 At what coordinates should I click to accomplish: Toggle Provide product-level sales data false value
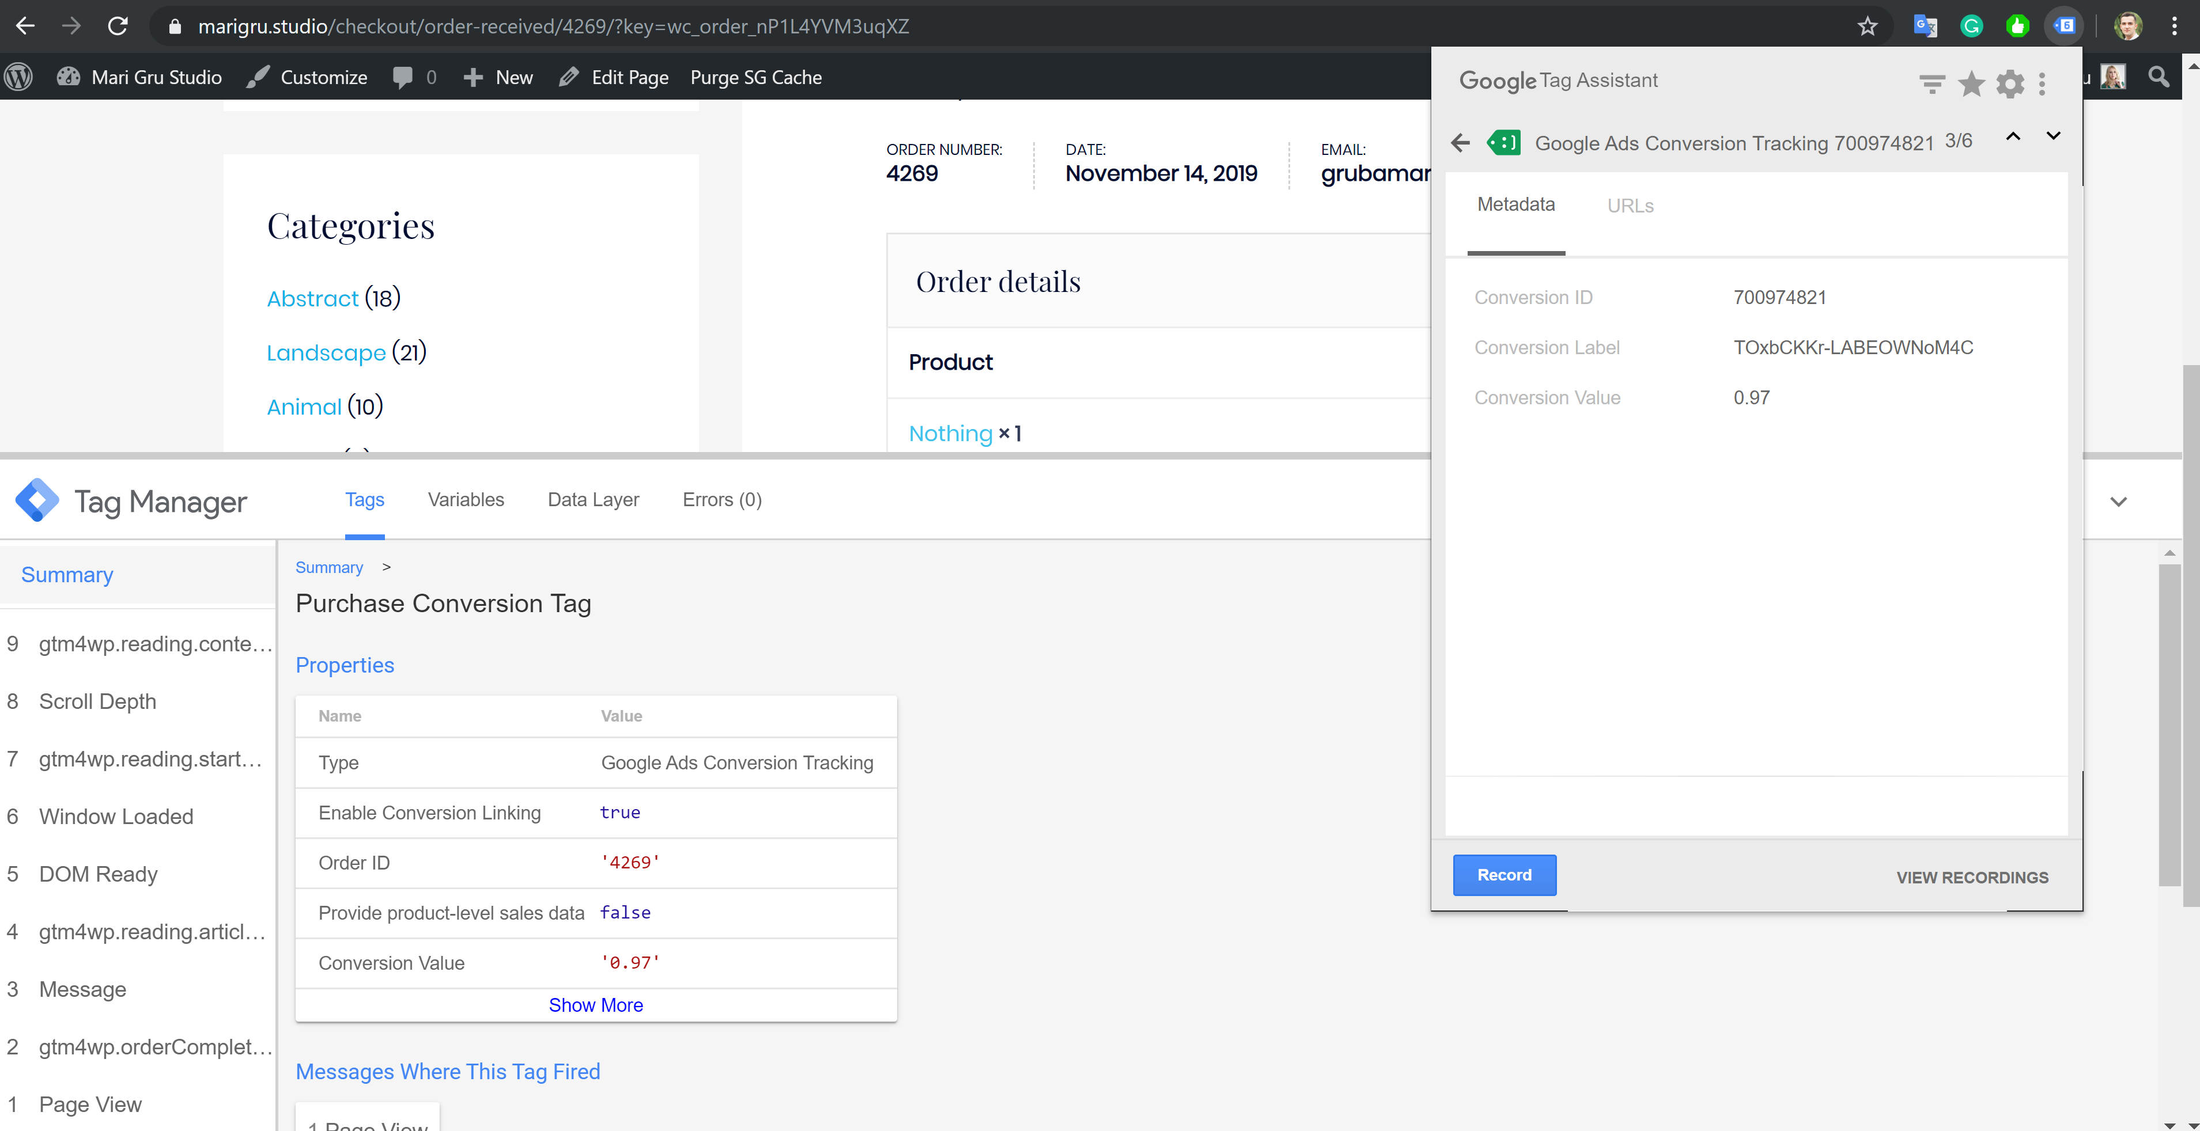623,912
